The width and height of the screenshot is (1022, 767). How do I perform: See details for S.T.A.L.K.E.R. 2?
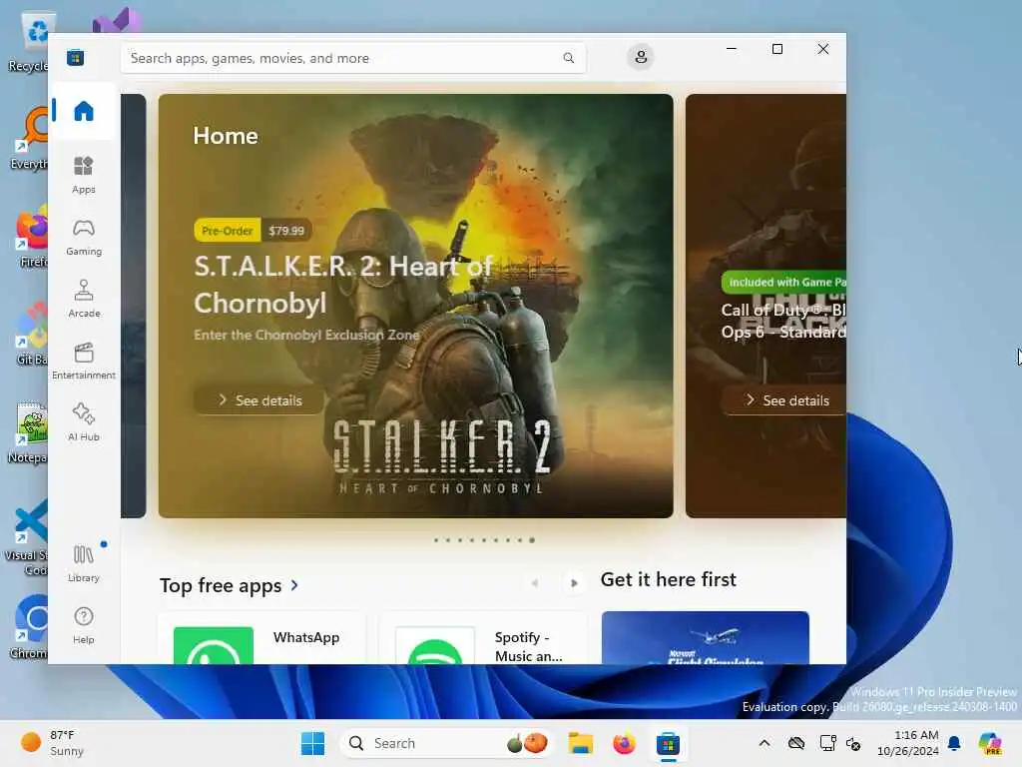pyautogui.click(x=259, y=400)
